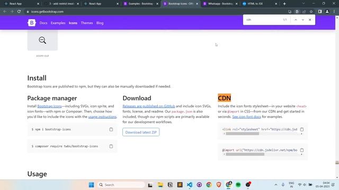Viewport: 339px width, 190px height.
Task: Copy the @import url CDN snippet
Action: (x=302, y=150)
